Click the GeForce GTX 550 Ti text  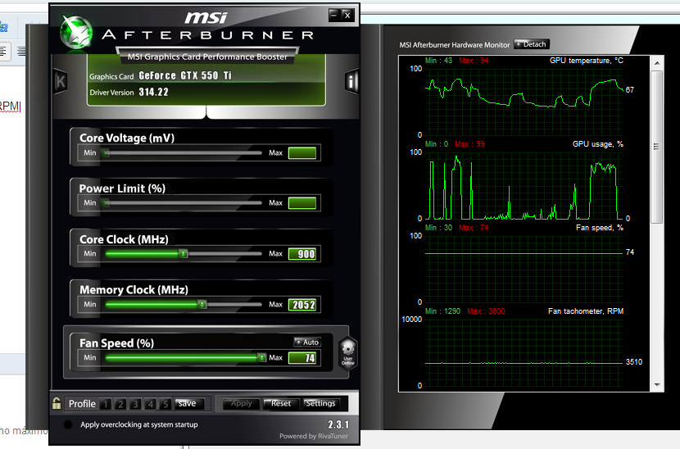coord(185,76)
